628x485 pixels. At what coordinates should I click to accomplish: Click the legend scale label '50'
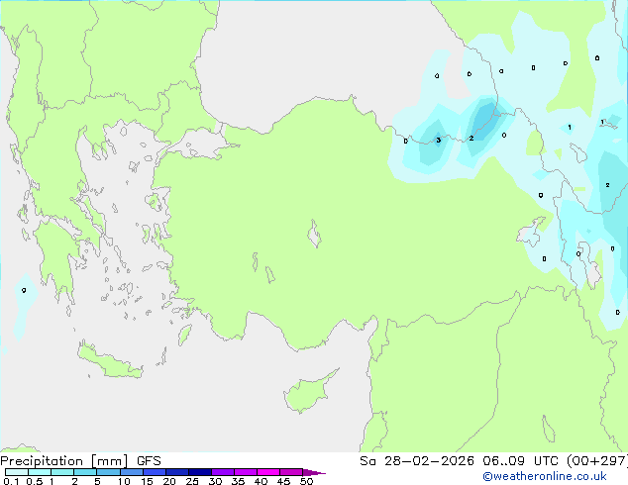[306, 481]
